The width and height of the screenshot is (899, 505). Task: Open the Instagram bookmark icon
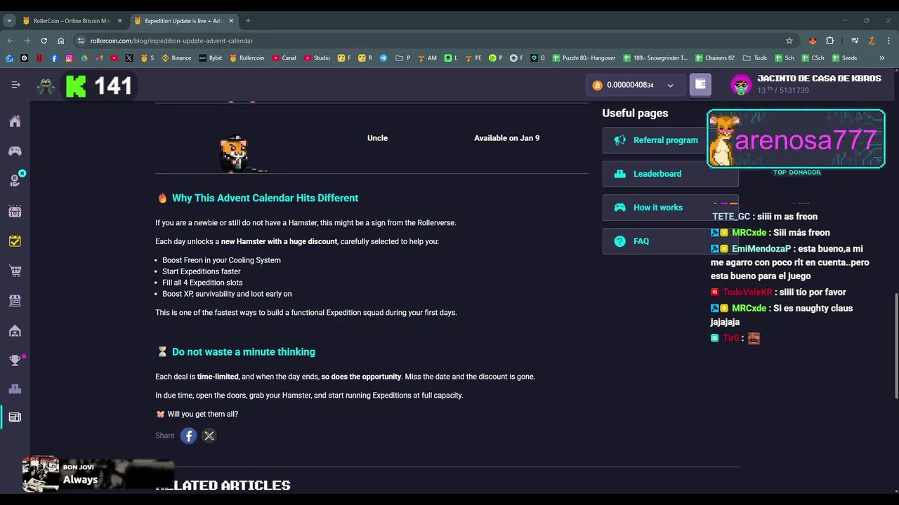click(x=69, y=58)
